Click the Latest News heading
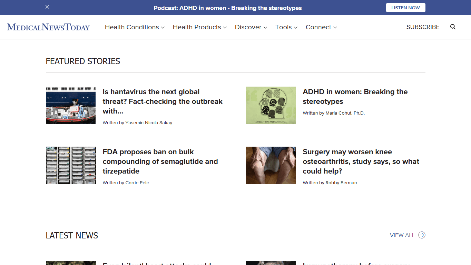Viewport: 471px width, 265px height. [72, 235]
